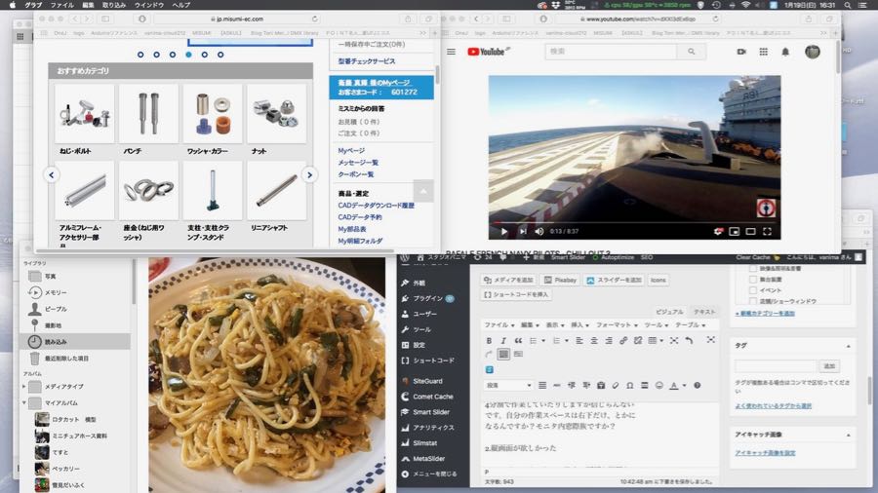Click Blockquote icon in WordPress editor
This screenshot has width=878, height=493.
[518, 340]
